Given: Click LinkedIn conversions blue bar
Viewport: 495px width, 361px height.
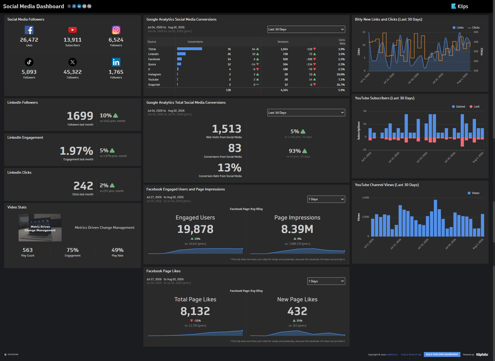Looking at the screenshot, I should pyautogui.click(x=181, y=54).
